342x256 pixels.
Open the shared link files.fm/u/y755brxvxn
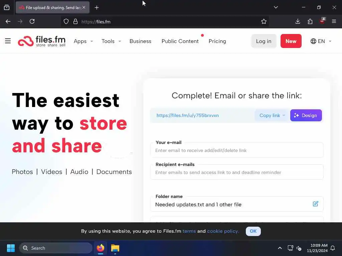click(x=188, y=115)
